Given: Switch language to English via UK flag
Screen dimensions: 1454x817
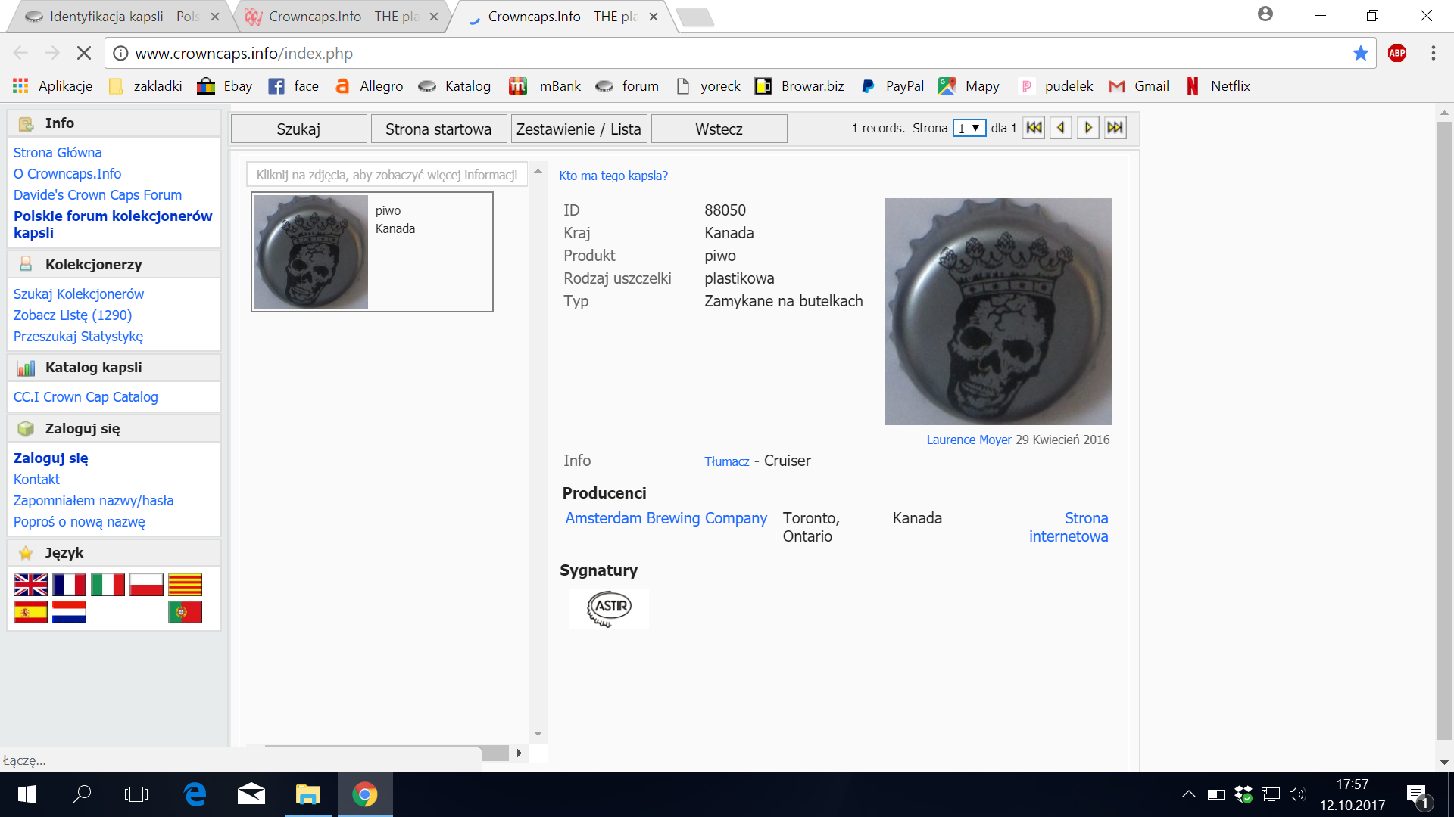Looking at the screenshot, I should pyautogui.click(x=30, y=585).
